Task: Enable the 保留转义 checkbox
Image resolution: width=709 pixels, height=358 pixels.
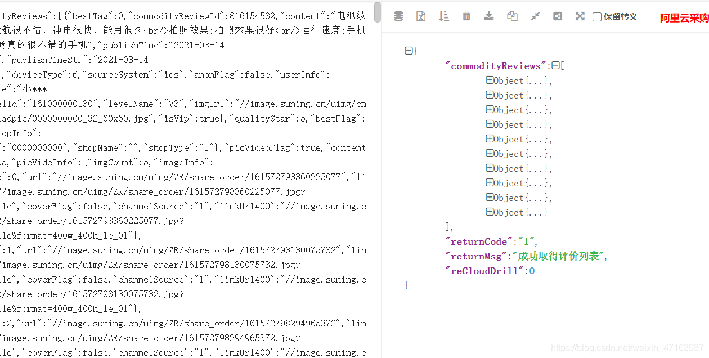Action: (597, 17)
